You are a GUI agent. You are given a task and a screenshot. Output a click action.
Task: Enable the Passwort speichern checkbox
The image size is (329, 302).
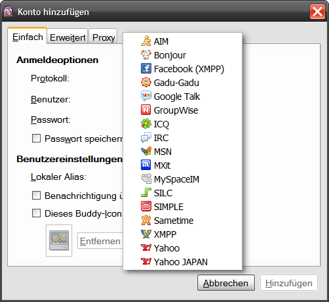point(36,139)
